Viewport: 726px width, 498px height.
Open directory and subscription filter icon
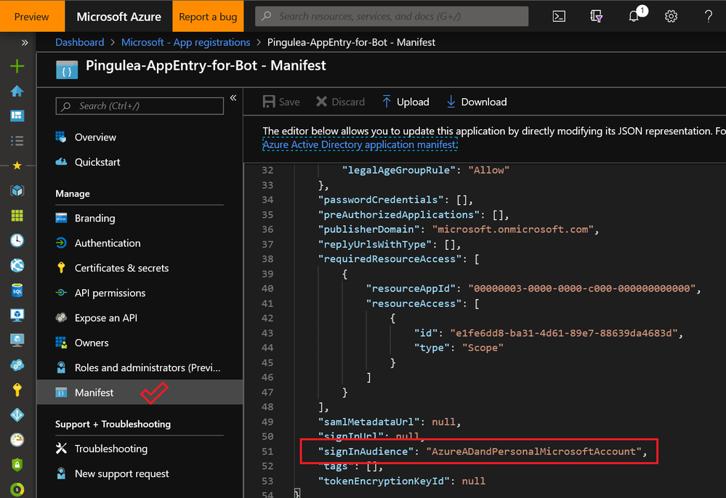(x=597, y=16)
